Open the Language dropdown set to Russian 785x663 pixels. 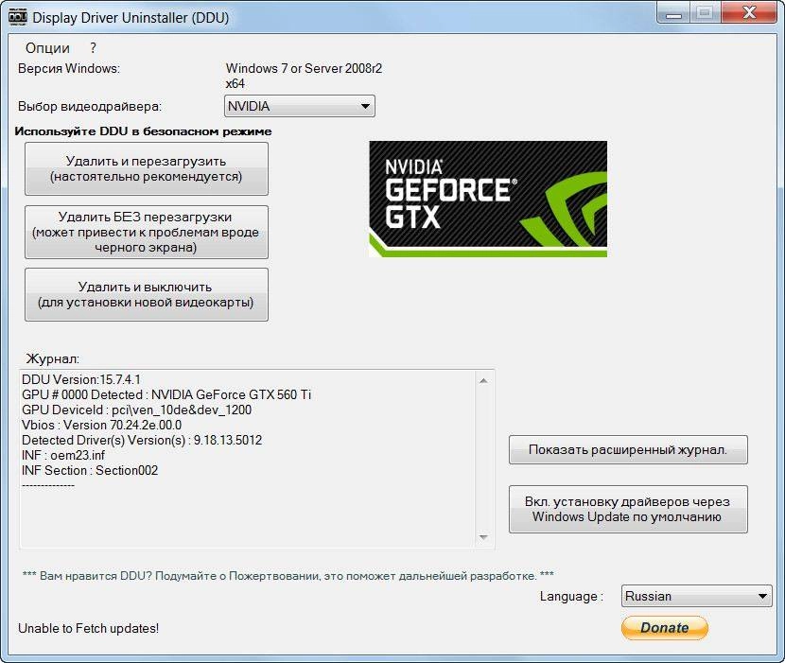coord(696,597)
